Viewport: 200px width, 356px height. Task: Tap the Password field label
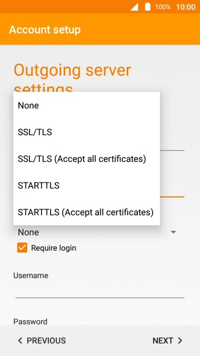(30, 321)
